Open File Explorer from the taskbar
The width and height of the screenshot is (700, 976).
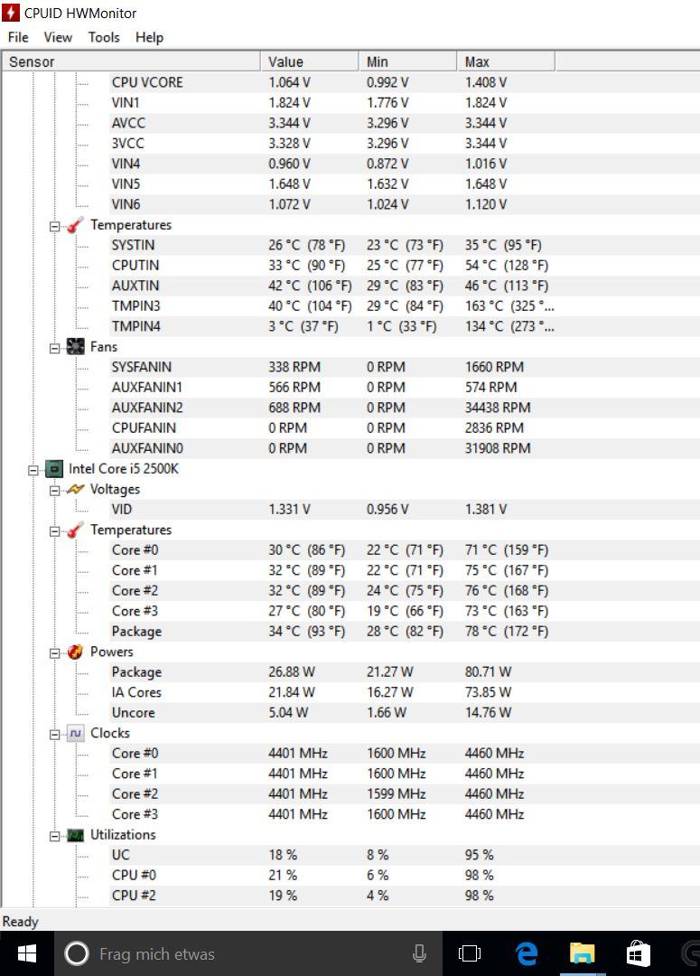click(x=583, y=953)
